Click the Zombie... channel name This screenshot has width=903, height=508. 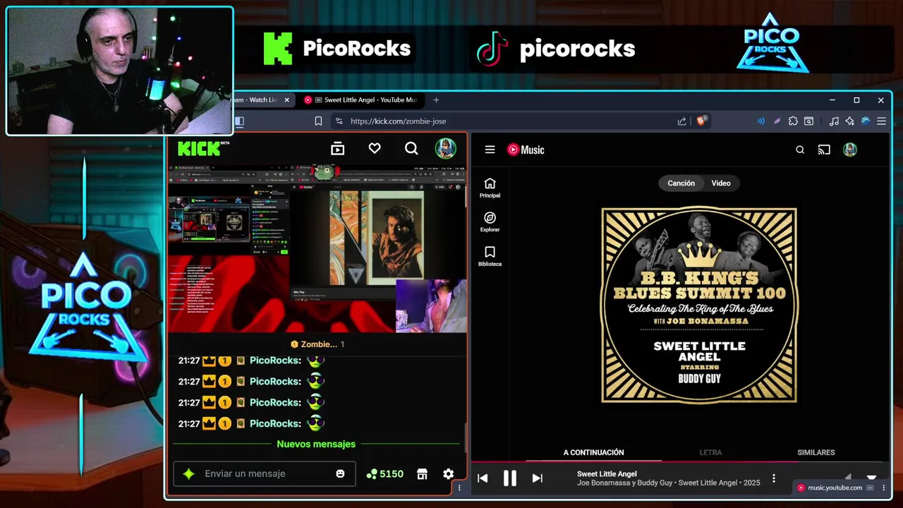[x=319, y=344]
